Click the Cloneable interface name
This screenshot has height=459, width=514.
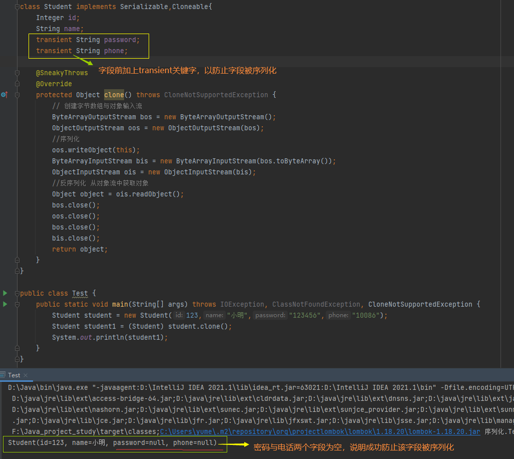pos(190,7)
